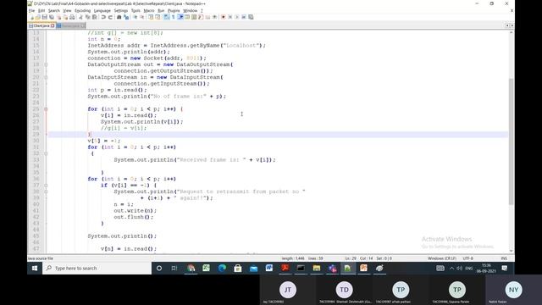Open the Document Map panel icon
The width and height of the screenshot is (542, 305).
point(194,17)
